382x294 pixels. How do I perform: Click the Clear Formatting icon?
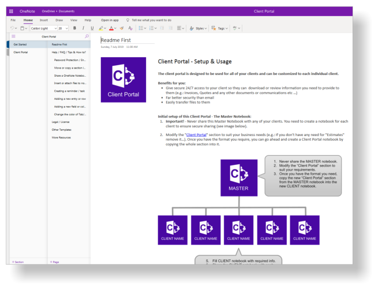pos(130,28)
